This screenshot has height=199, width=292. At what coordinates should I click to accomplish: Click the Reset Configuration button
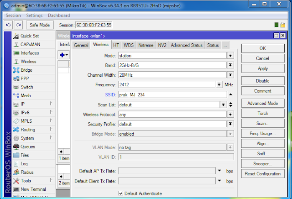(263, 174)
